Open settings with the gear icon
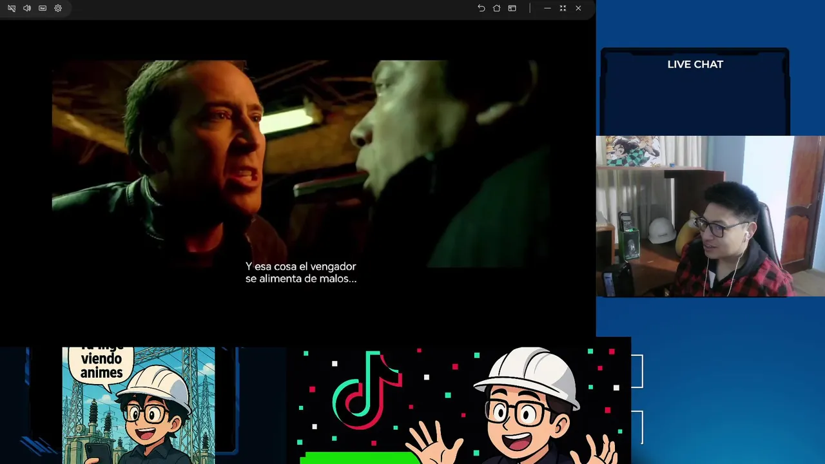This screenshot has height=464, width=825. coord(58,8)
